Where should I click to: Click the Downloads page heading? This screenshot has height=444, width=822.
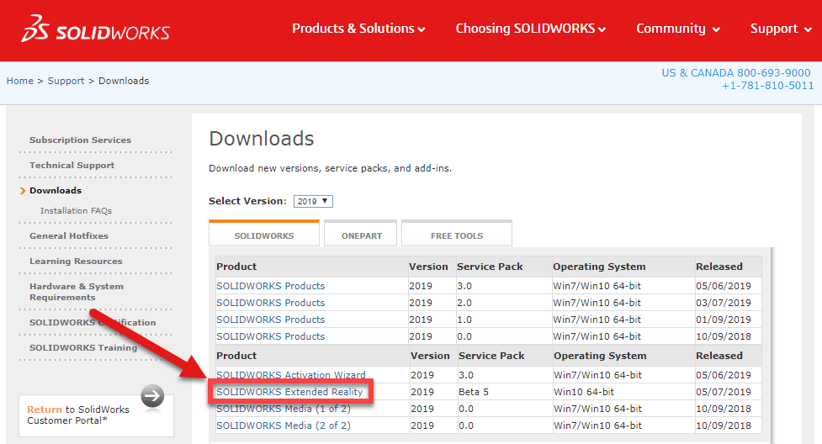point(261,139)
